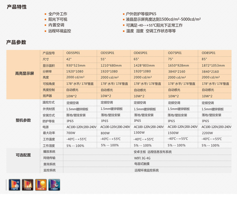Click the 产品特性 section heading

click(x=16, y=7)
